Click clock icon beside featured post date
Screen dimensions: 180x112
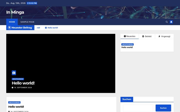tap(12, 88)
